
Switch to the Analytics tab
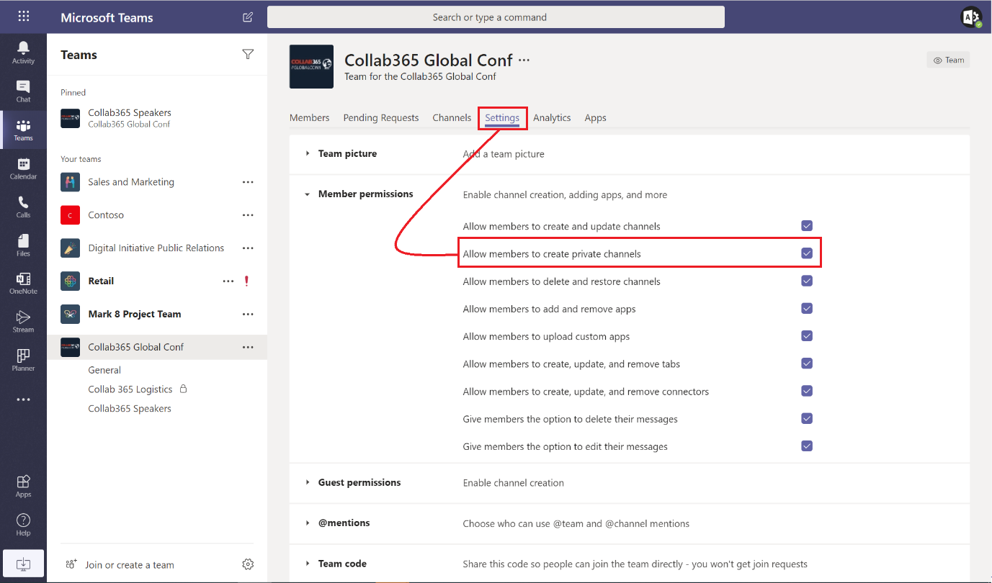pyautogui.click(x=552, y=117)
